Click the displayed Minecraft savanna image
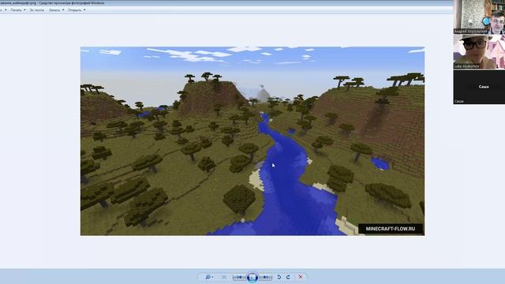This screenshot has width=505, height=284. 252,141
